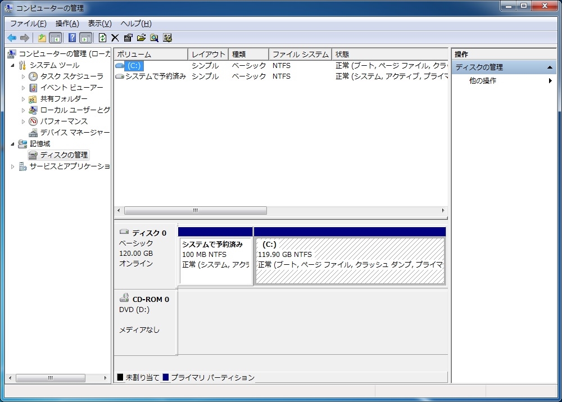Image resolution: width=562 pixels, height=402 pixels.
Task: Toggle the console tree pane button
Action: (56, 38)
